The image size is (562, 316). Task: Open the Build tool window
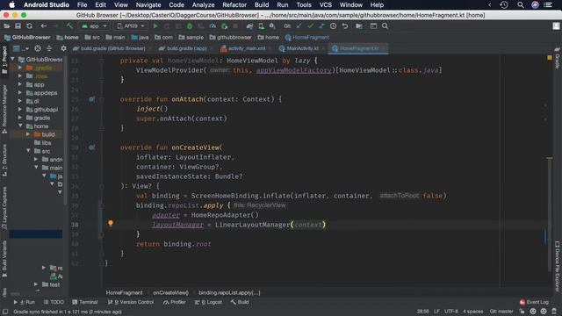click(240, 302)
